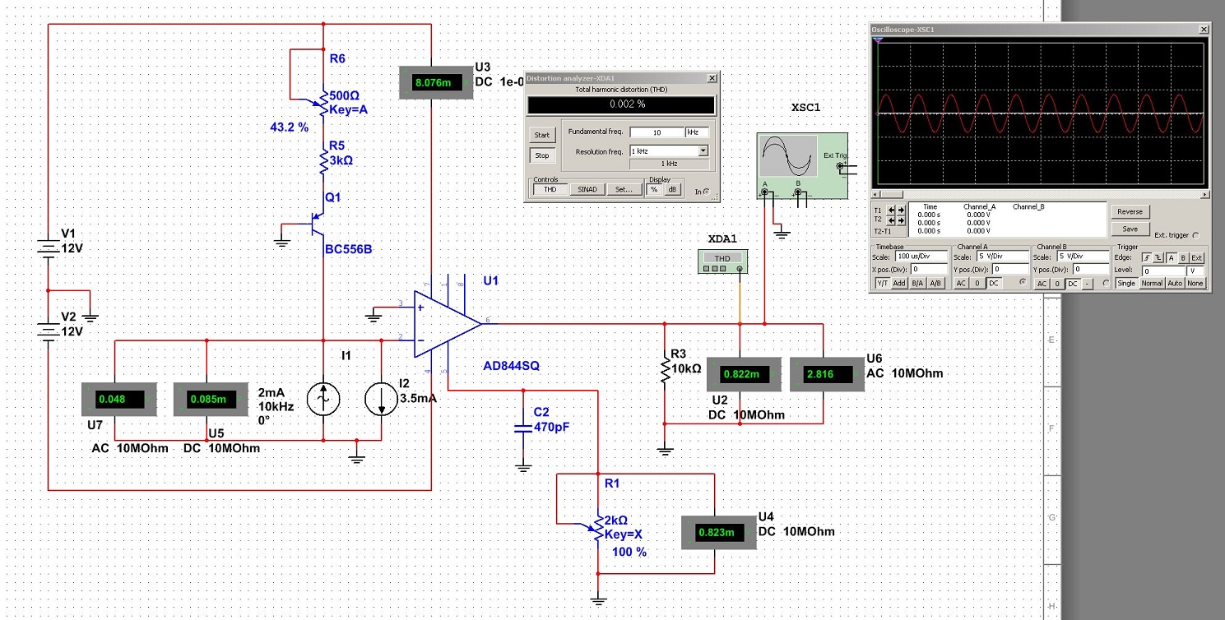Screen dimensions: 1225x620
Task: Select capacitor C2 470pF
Action: pos(523,428)
